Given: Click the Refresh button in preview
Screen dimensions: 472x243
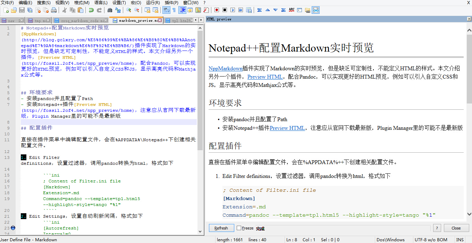Looking at the screenshot, I should coord(221,228).
